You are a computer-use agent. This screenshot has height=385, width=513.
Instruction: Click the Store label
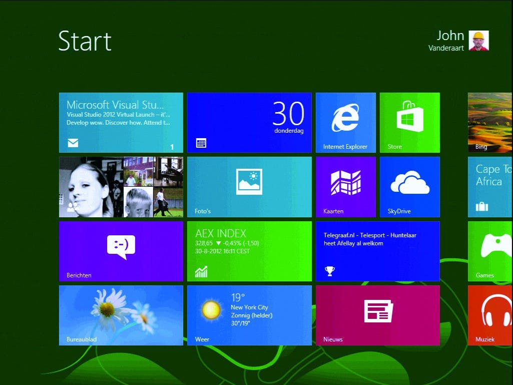pyautogui.click(x=394, y=147)
